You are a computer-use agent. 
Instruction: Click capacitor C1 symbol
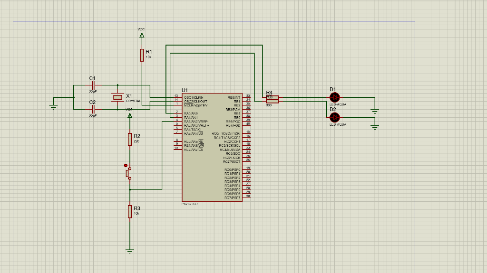click(94, 85)
